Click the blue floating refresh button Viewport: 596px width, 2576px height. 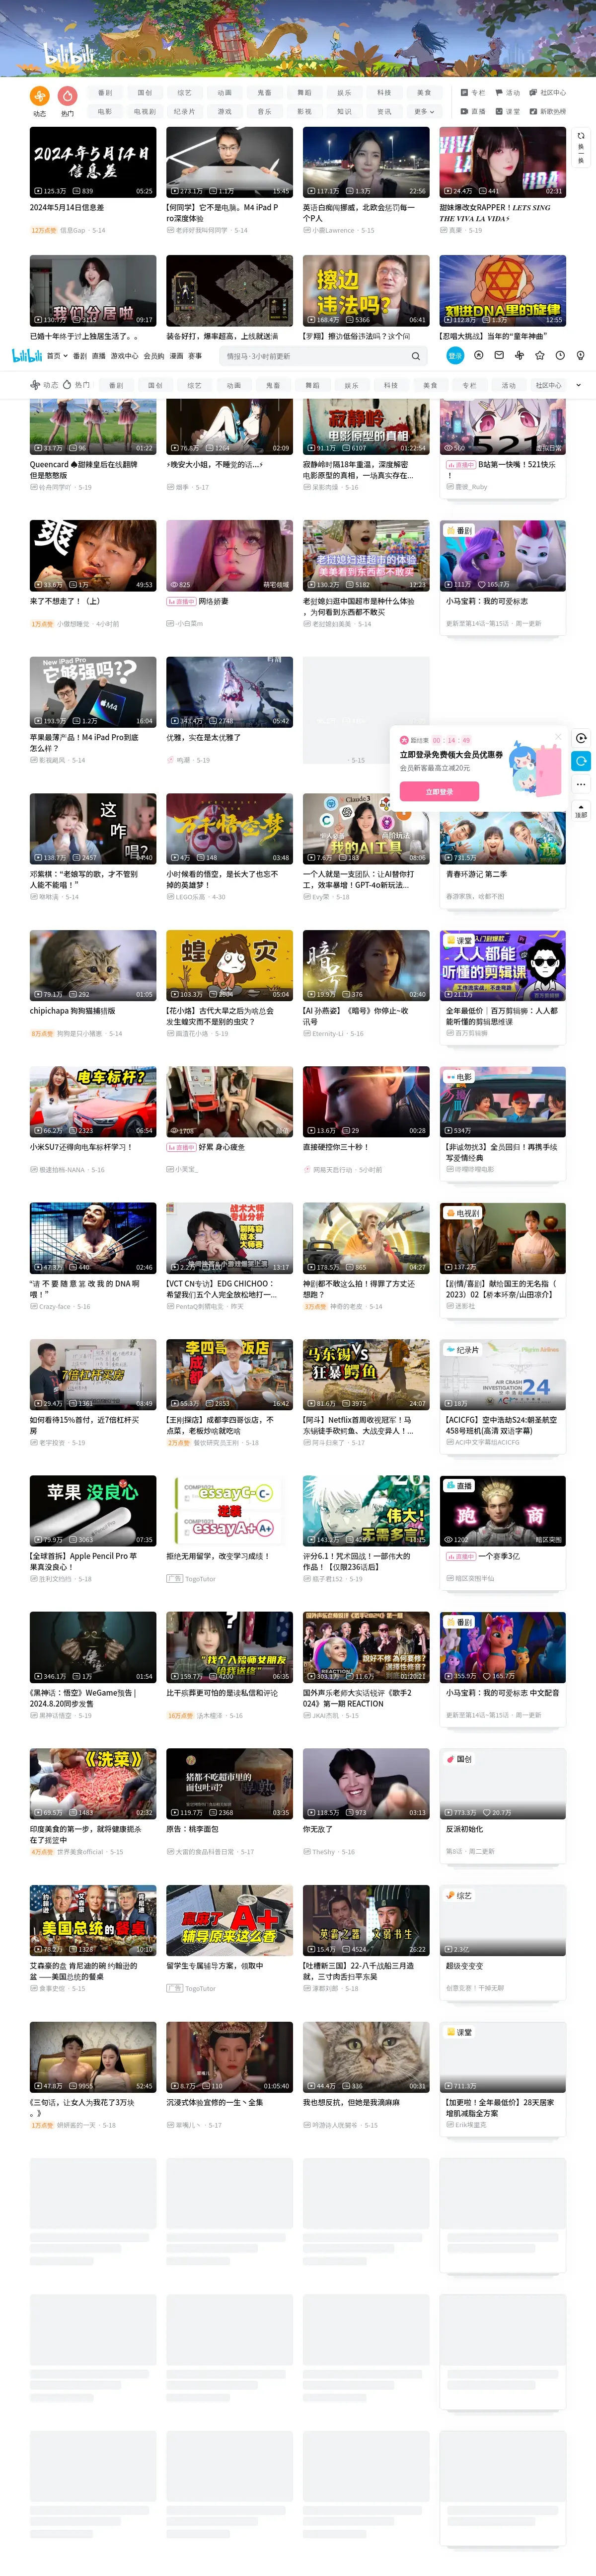[x=581, y=761]
